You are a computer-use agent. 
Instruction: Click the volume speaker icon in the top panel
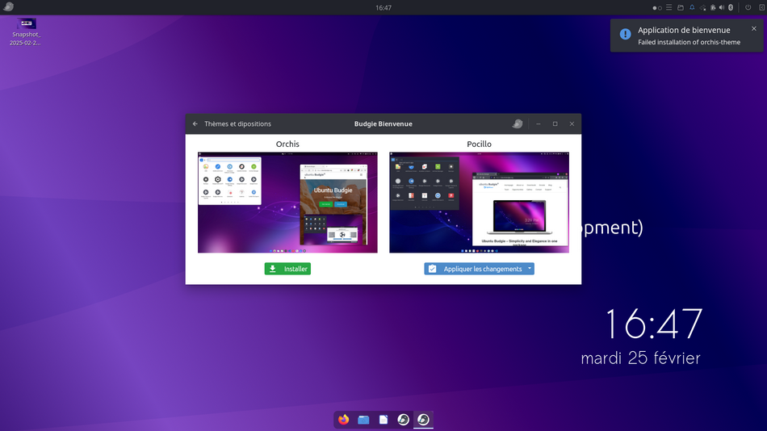click(722, 7)
